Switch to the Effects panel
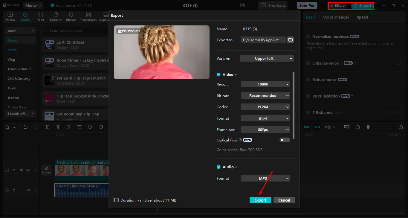 point(71,16)
